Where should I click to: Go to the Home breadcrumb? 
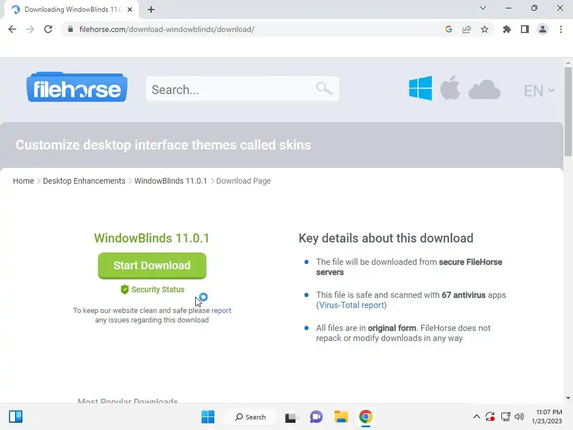point(24,181)
